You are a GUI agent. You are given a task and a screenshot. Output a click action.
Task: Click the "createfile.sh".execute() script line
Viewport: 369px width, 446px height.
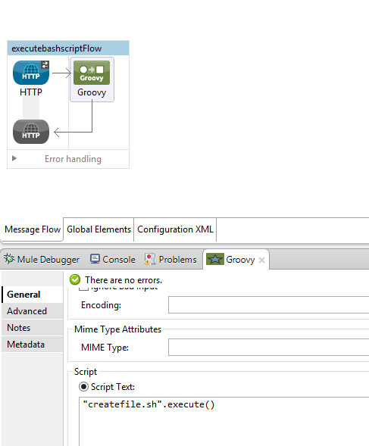[149, 404]
